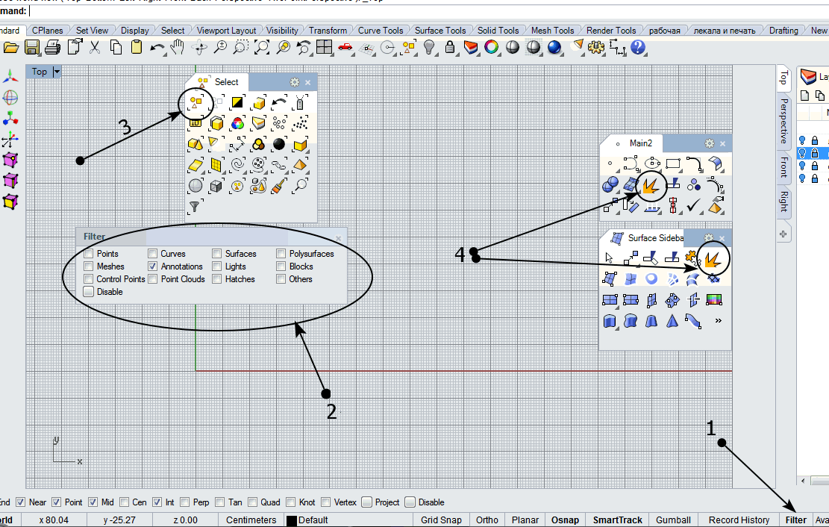Viewport: 829px width, 527px height.
Task: Open the Top viewport dropdown arrow
Action: coord(57,72)
